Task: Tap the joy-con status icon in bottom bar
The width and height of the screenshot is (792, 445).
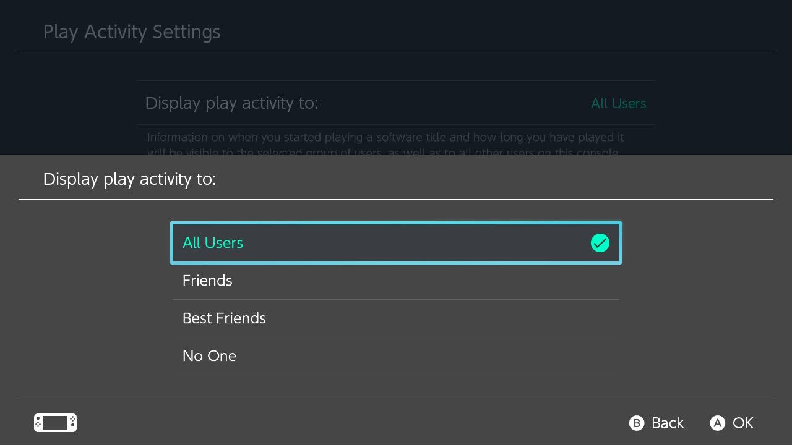Action: tap(54, 423)
